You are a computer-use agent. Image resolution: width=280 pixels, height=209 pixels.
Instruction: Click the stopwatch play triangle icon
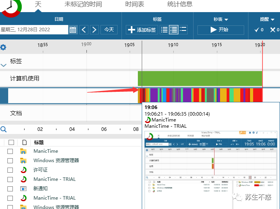(213, 30)
